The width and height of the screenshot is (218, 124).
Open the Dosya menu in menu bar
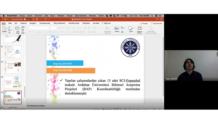[x=22, y=16]
